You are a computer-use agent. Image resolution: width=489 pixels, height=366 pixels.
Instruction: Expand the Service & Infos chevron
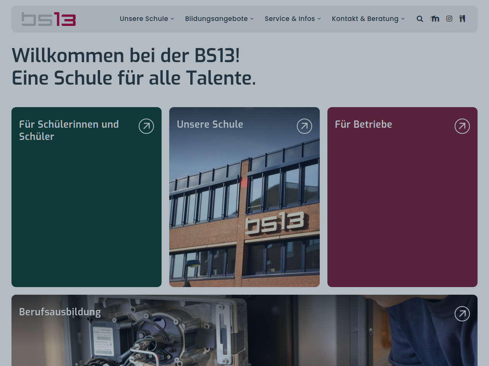click(319, 19)
